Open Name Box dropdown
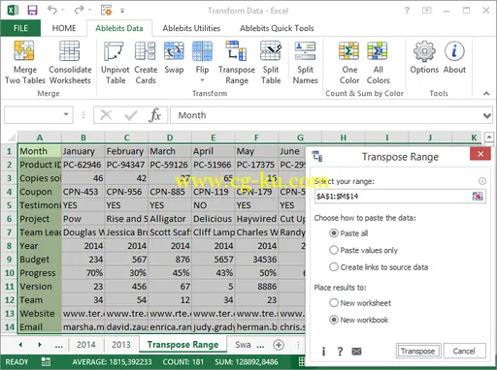The width and height of the screenshot is (497, 370). coord(66,114)
